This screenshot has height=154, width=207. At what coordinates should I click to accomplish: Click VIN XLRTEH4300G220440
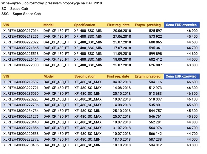(x=21, y=122)
